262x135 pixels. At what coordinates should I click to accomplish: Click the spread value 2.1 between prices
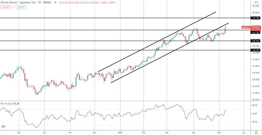13,7
